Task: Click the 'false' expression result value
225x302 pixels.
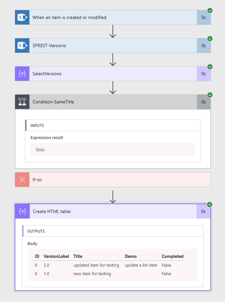Action: (40, 150)
